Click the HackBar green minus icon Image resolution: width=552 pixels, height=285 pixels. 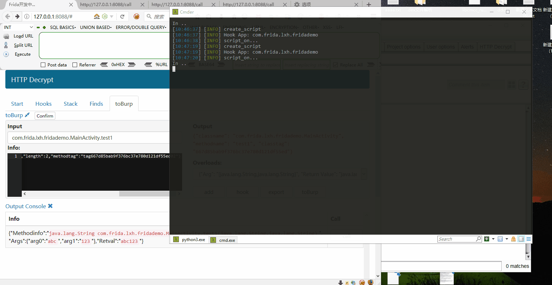pos(38,27)
